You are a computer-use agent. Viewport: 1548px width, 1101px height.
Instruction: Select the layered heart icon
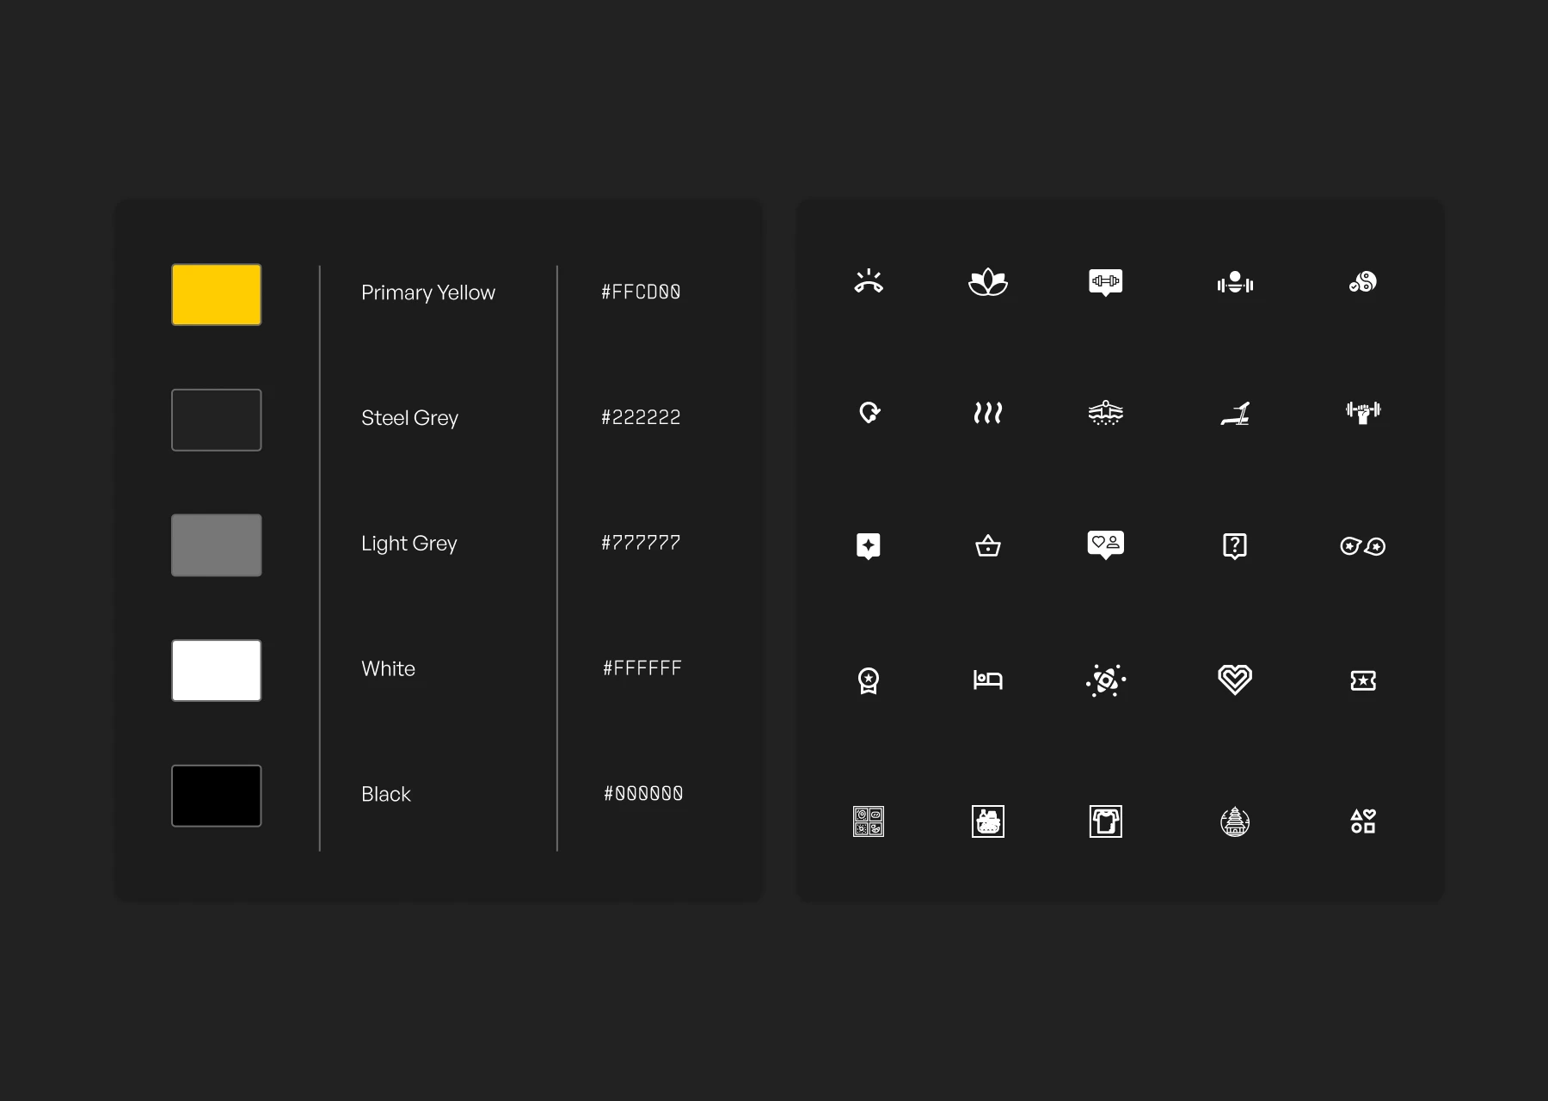coord(1235,680)
